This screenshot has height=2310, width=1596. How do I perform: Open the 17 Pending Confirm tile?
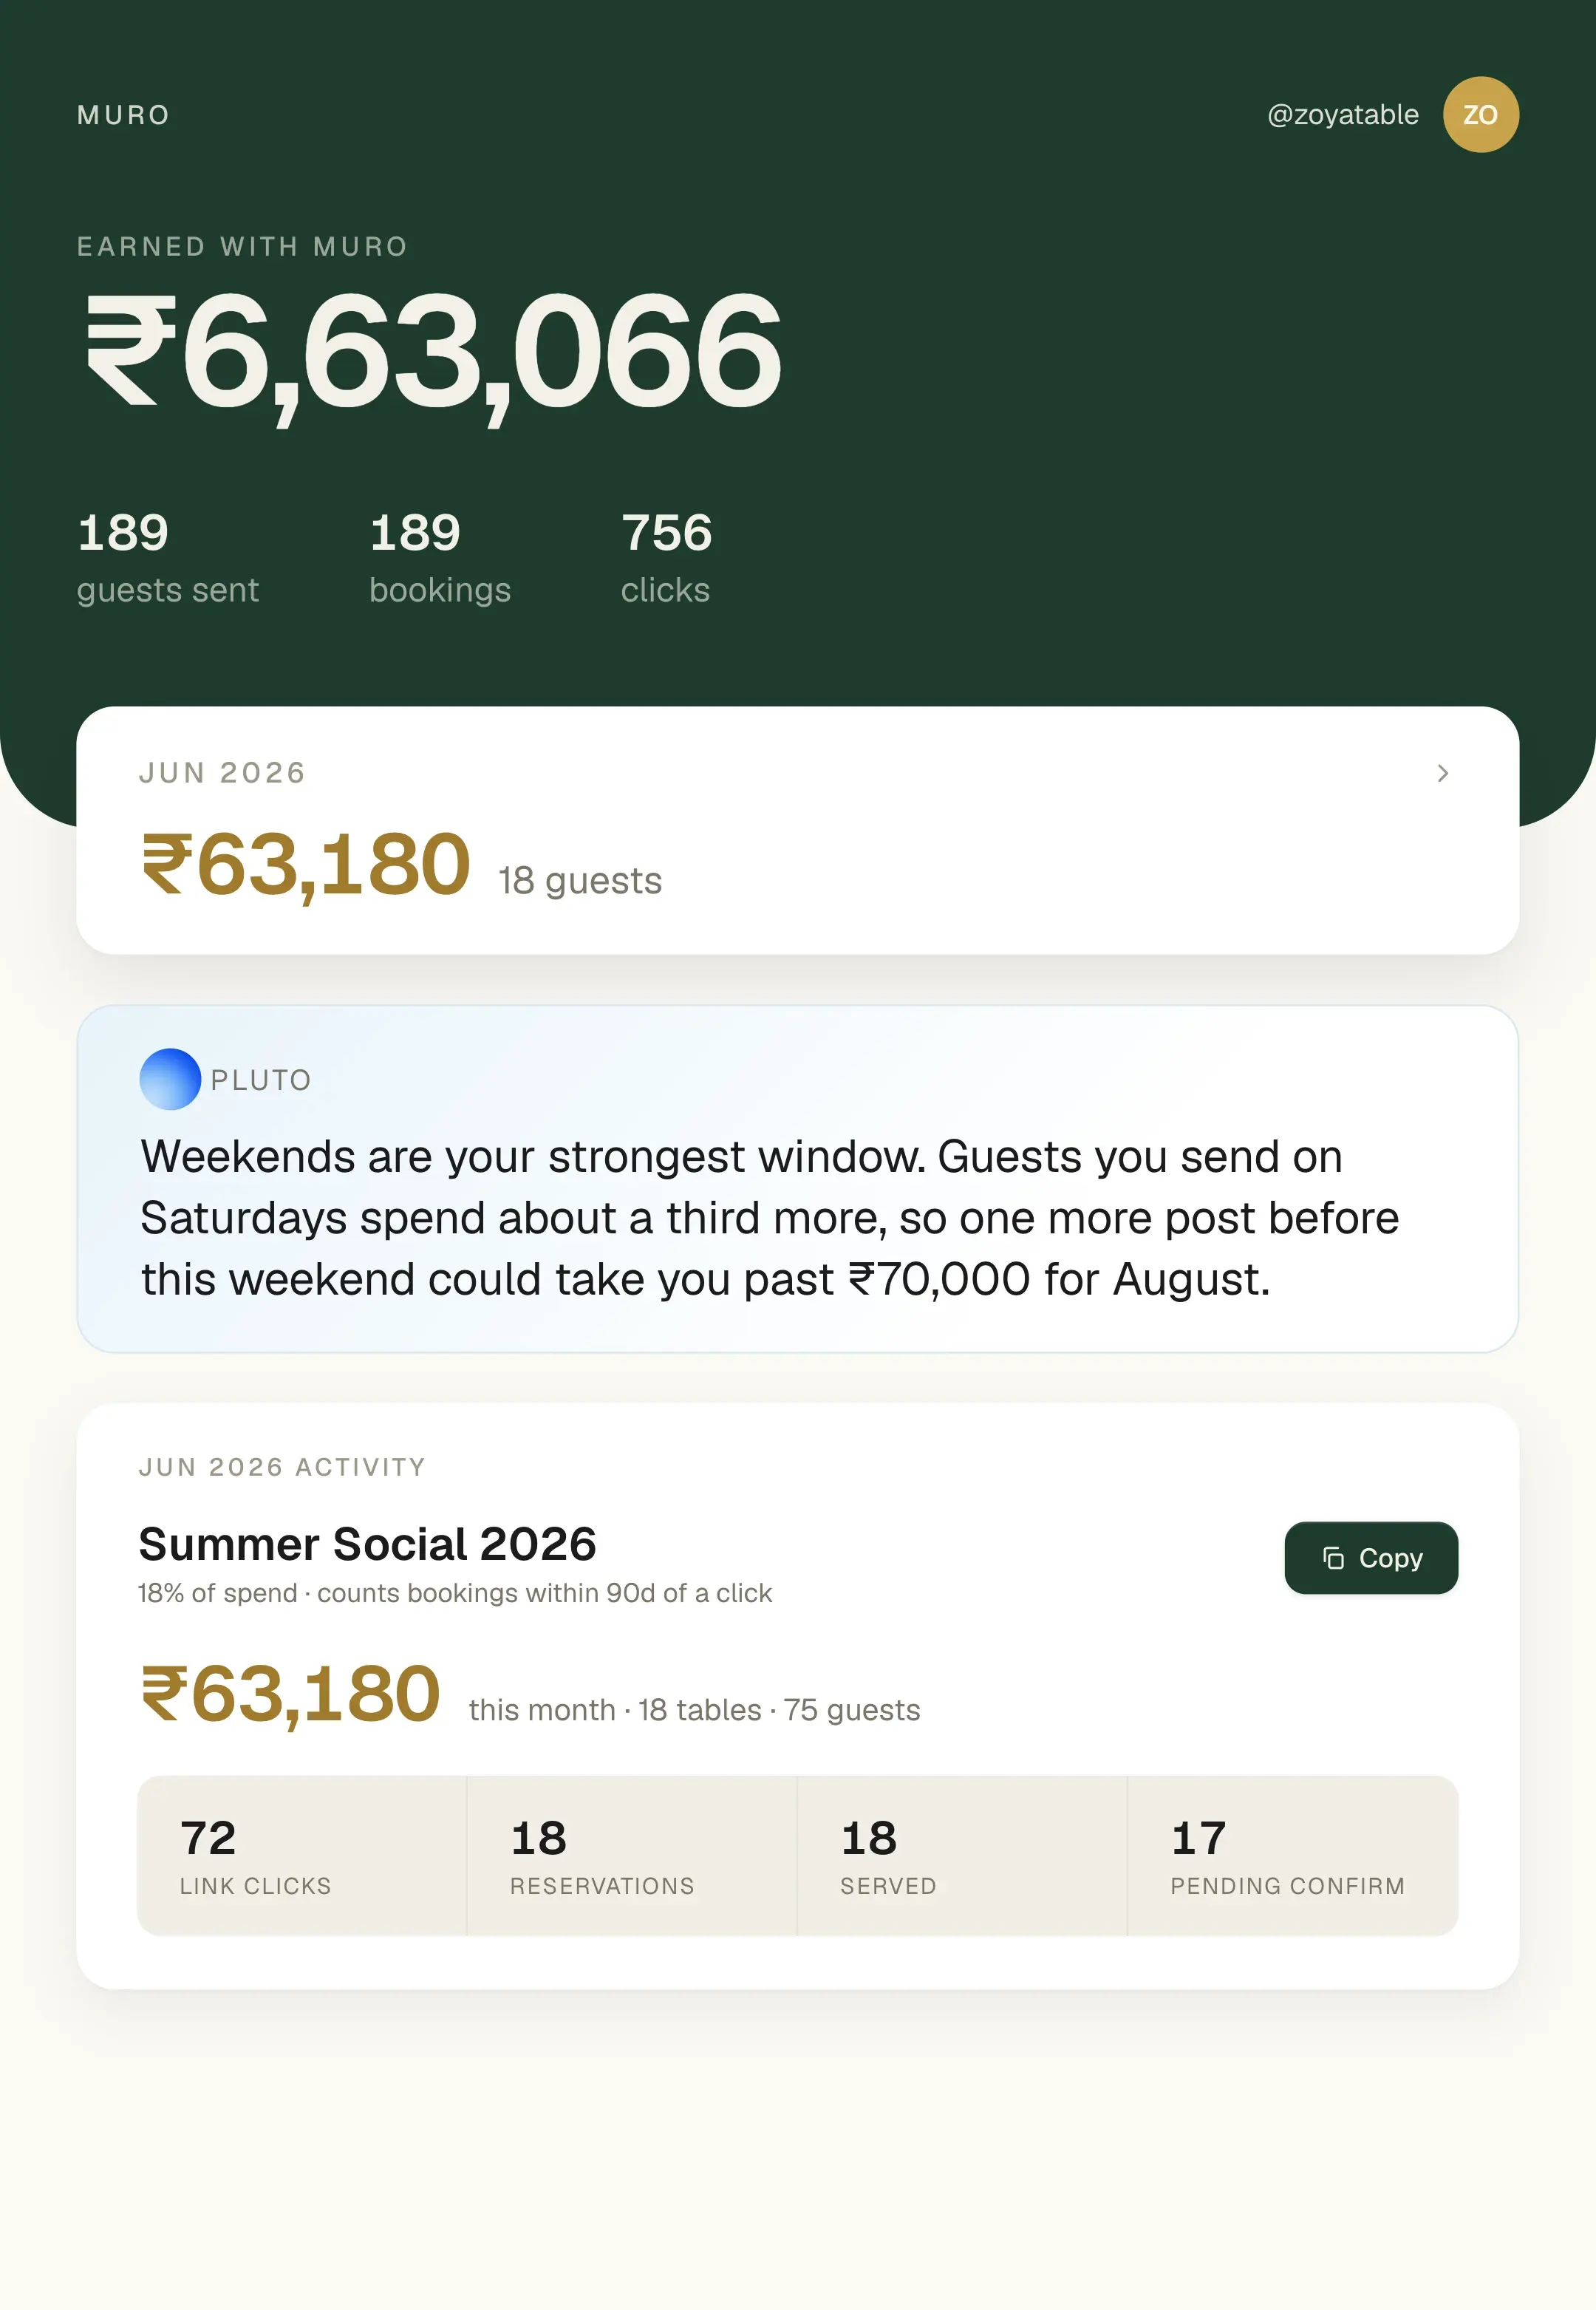tap(1293, 1856)
